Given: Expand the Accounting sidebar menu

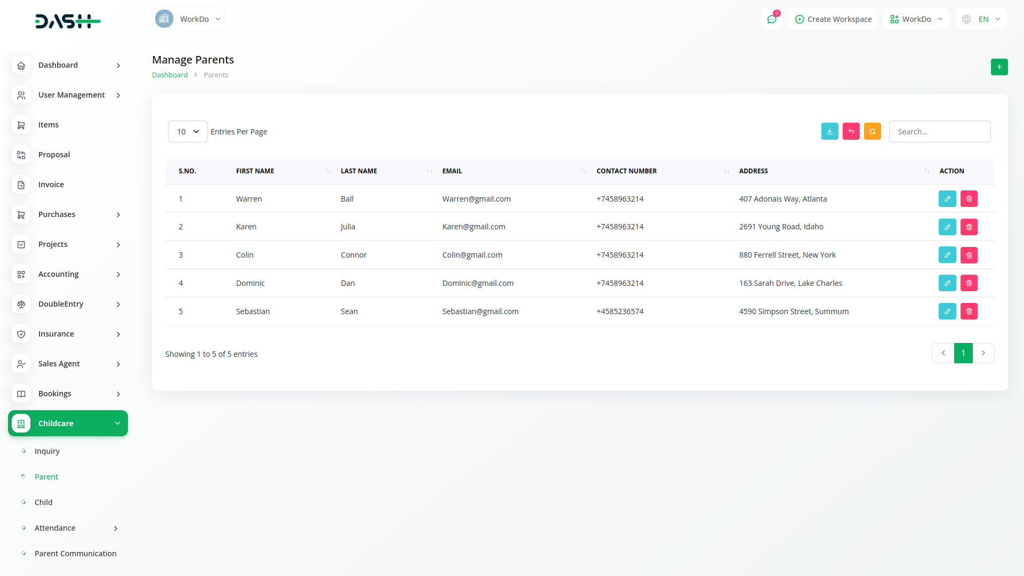Looking at the screenshot, I should pos(68,274).
